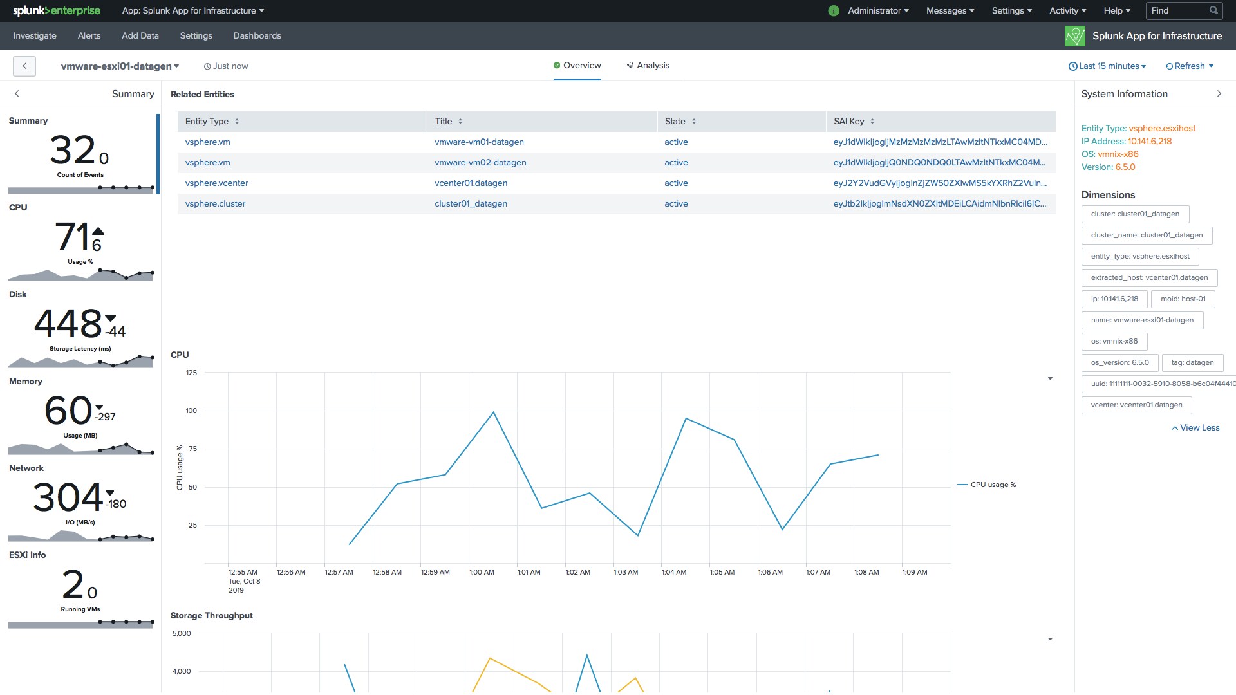Open the Storage Throughput chart options caret
Viewport: 1236px width, 695px height.
[x=1050, y=639]
